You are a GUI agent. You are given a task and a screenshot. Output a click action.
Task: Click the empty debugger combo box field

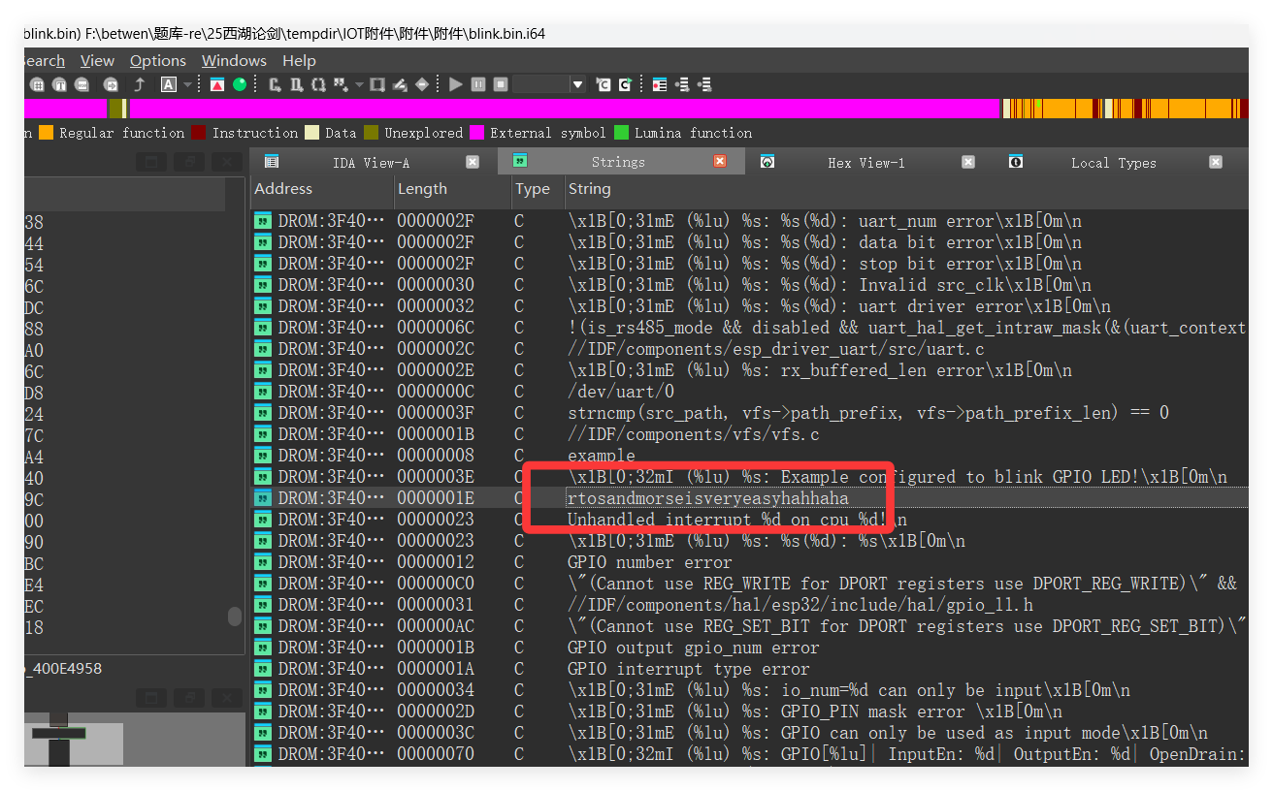click(541, 84)
